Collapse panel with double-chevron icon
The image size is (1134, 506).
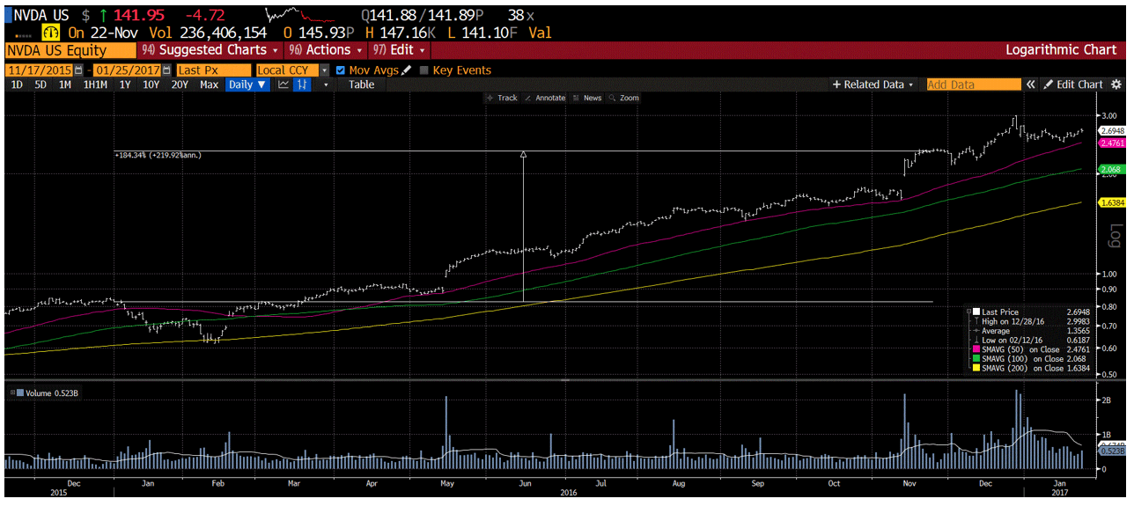click(x=1030, y=84)
